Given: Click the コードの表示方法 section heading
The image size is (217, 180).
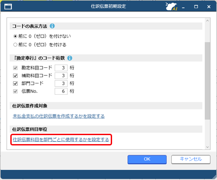Looking at the screenshot, I should click(x=30, y=26).
